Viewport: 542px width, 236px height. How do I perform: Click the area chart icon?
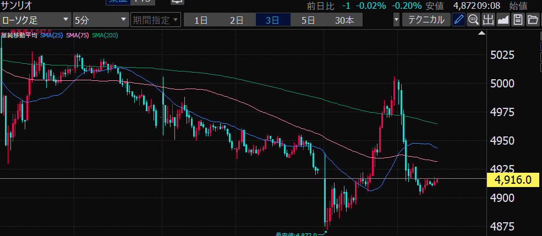503,20
